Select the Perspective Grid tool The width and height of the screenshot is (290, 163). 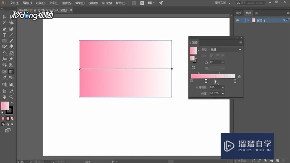click(x=11, y=65)
